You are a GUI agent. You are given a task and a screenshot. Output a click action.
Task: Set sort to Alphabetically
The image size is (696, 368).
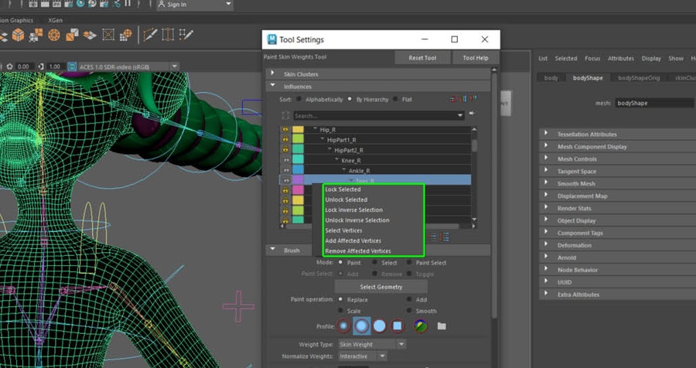[300, 100]
